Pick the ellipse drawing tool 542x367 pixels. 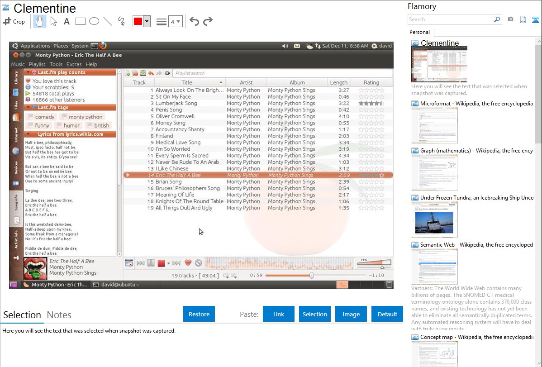(94, 21)
